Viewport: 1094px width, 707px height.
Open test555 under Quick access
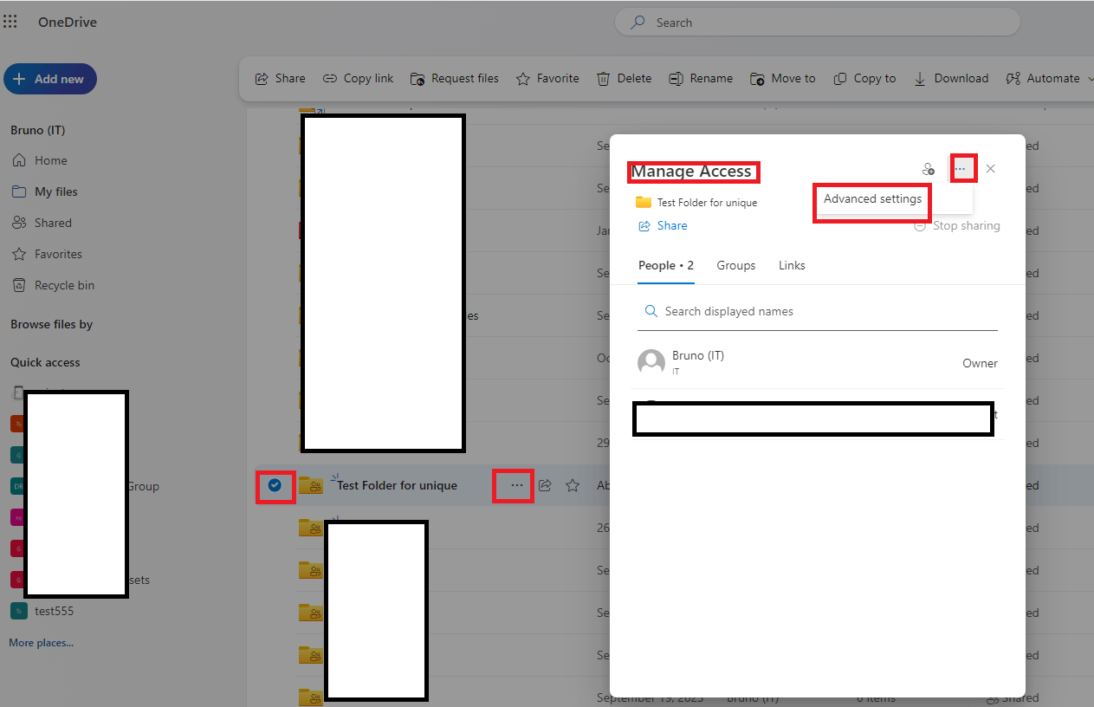(43, 611)
